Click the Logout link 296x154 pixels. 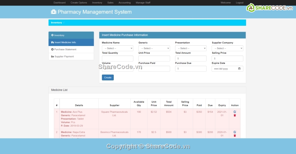pyautogui.click(x=240, y=3)
